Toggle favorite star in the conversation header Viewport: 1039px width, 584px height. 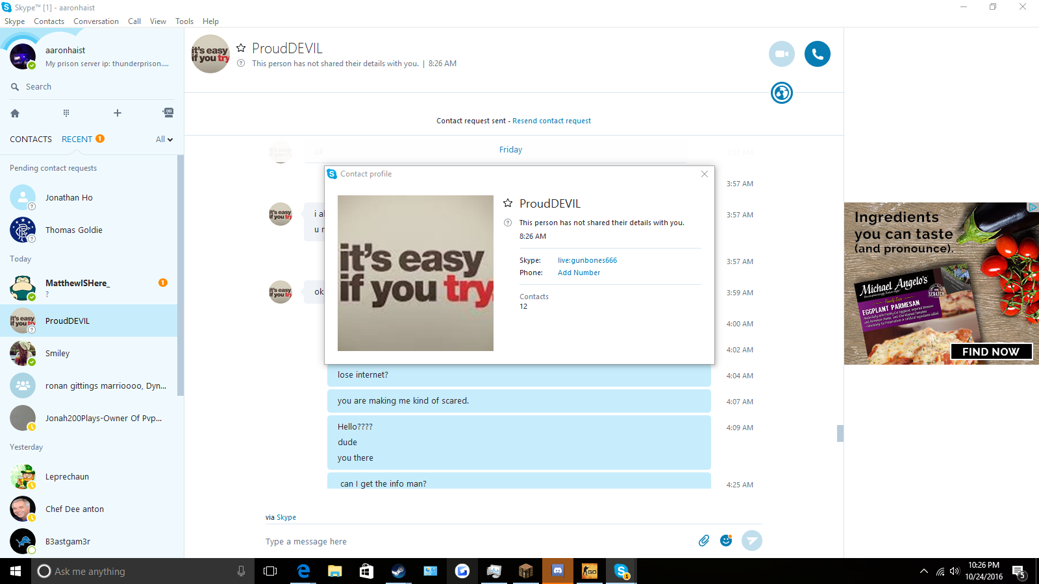(241, 48)
